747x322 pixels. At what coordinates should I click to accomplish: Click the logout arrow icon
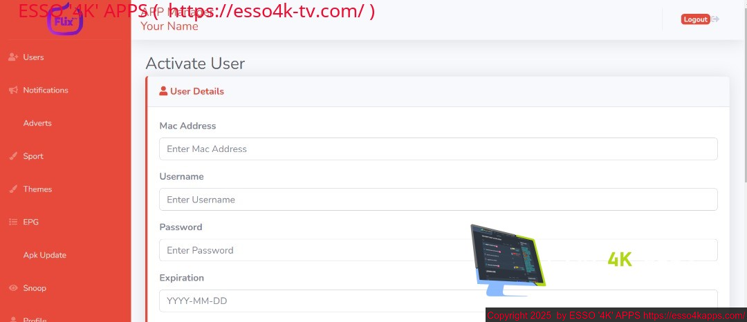(x=715, y=19)
